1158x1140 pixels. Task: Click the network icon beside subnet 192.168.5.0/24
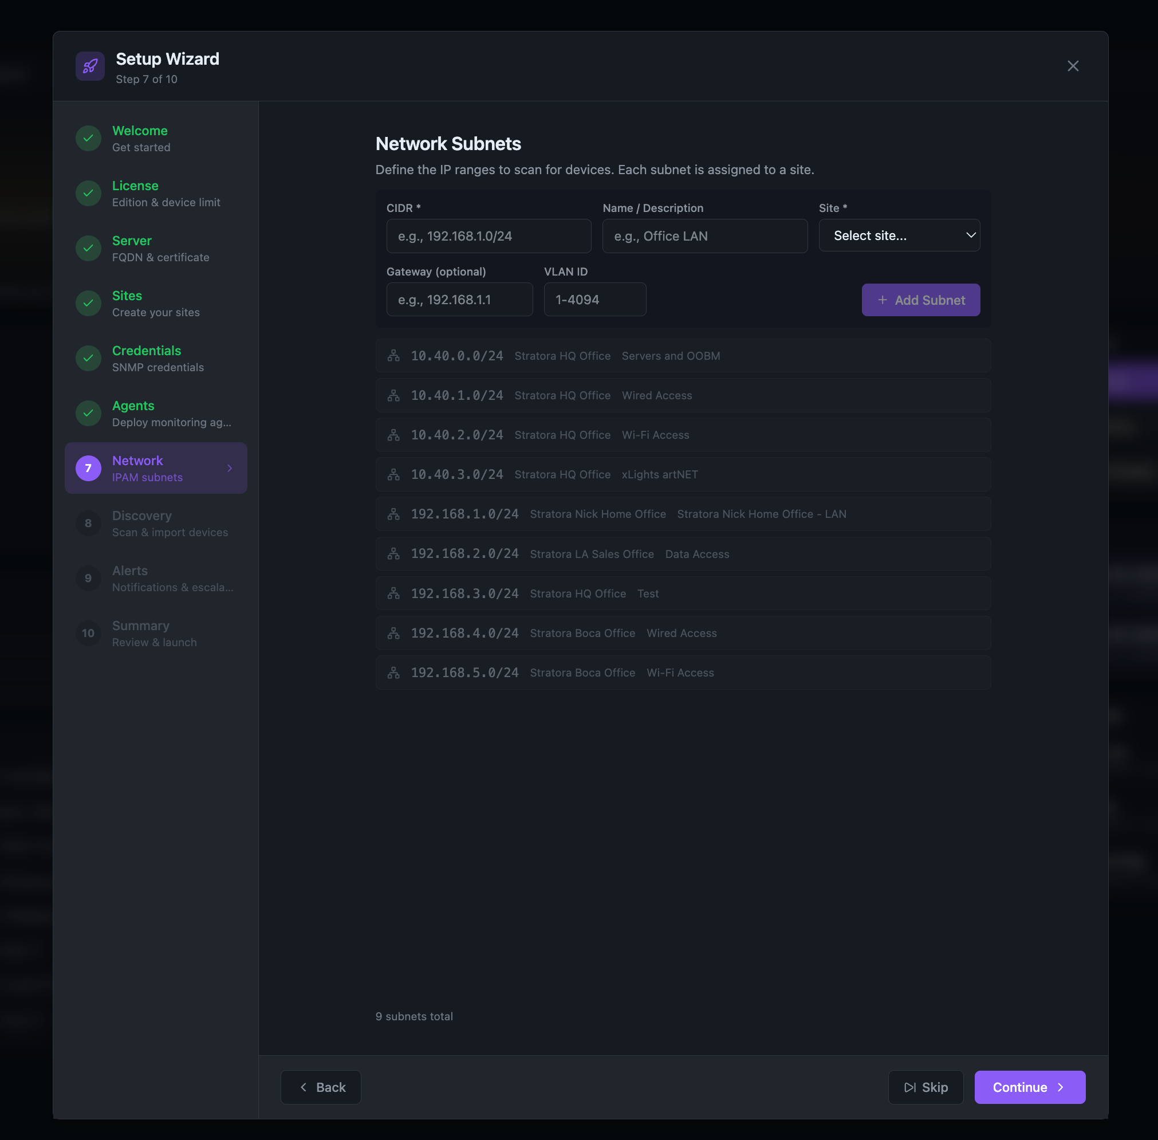pyautogui.click(x=393, y=673)
